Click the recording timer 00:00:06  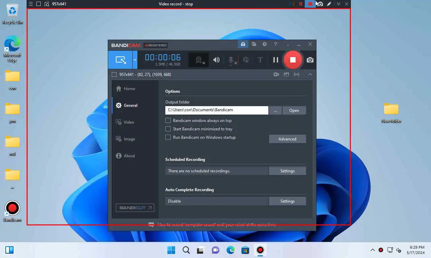163,57
